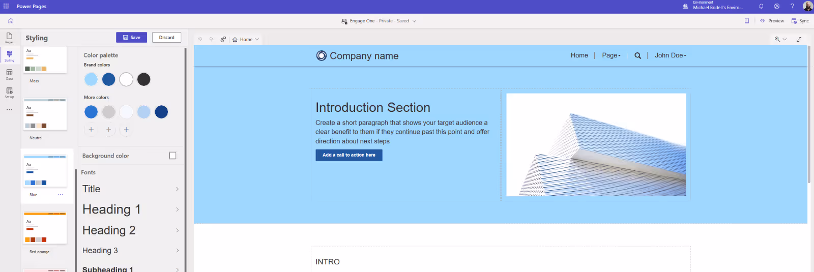814x272 pixels.
Task: Select the light blue brand color
Action: (91, 79)
